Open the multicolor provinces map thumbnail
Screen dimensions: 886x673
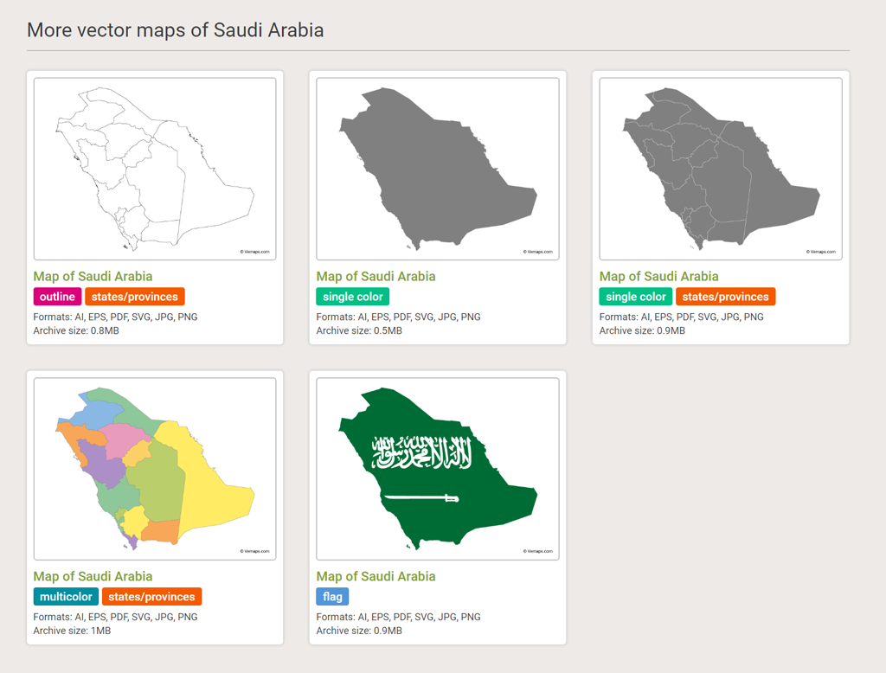click(x=155, y=469)
